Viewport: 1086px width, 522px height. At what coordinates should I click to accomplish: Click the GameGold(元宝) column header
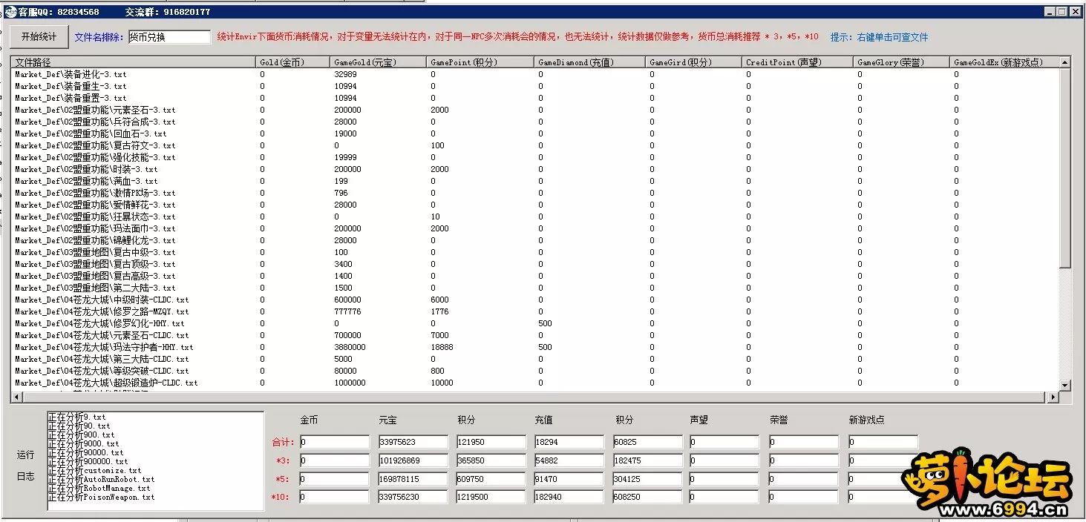point(378,63)
